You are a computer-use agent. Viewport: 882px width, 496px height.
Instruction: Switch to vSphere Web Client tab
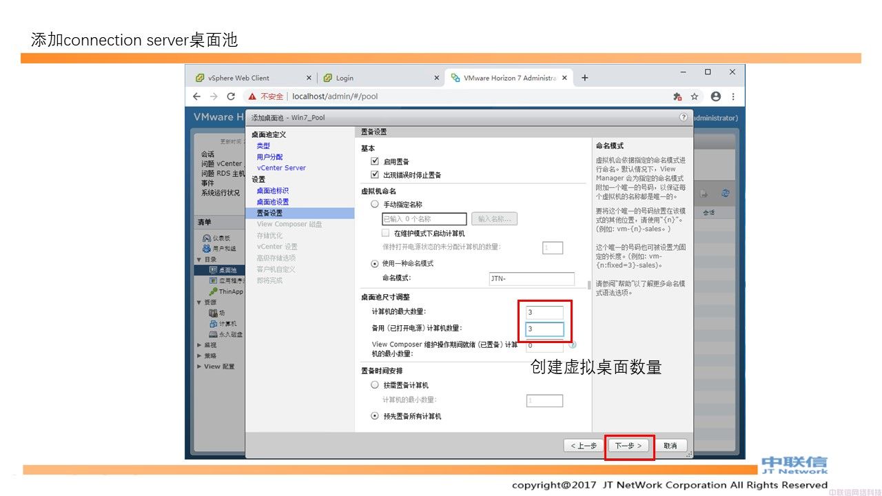pos(252,78)
